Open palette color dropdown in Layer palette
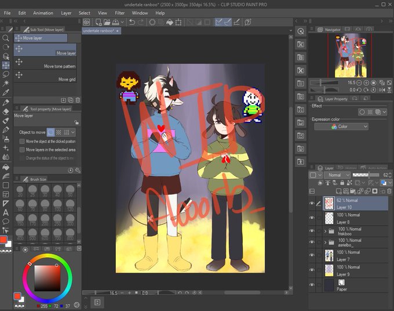Screen dimensions: 394x311 (x=390, y=183)
